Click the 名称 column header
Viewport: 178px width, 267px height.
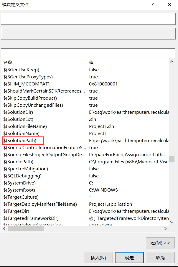[x=8, y=62]
